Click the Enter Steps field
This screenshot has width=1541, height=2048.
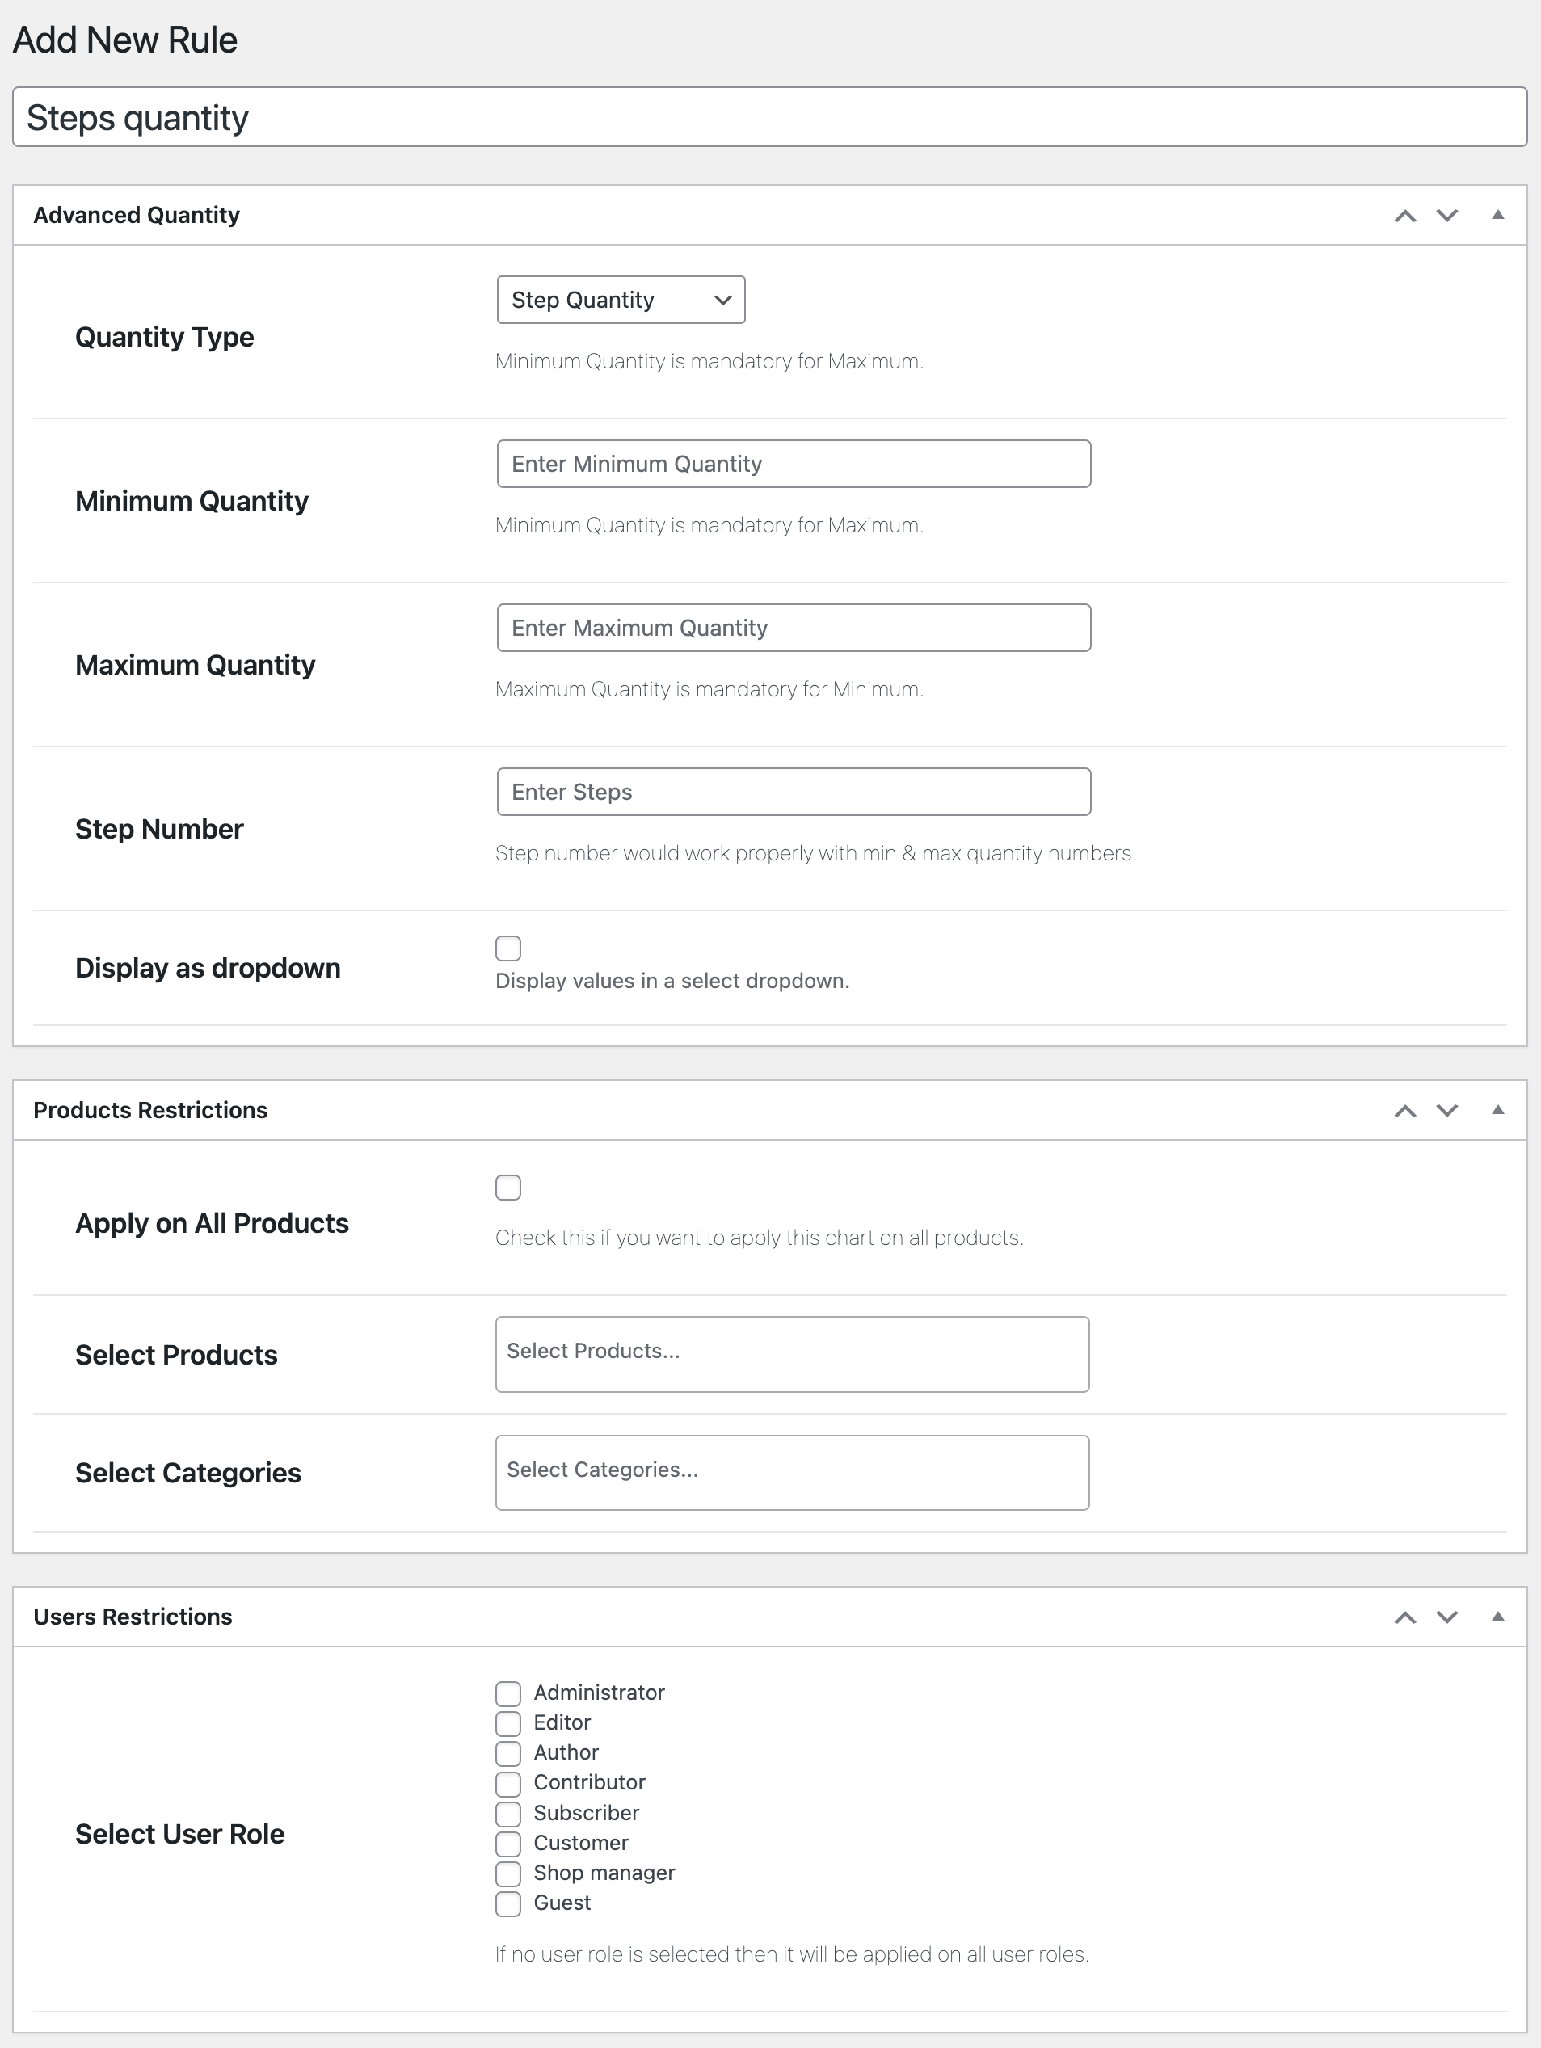793,792
